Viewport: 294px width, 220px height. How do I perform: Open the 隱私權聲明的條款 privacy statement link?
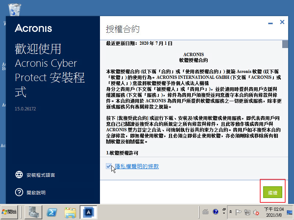tap(137, 166)
